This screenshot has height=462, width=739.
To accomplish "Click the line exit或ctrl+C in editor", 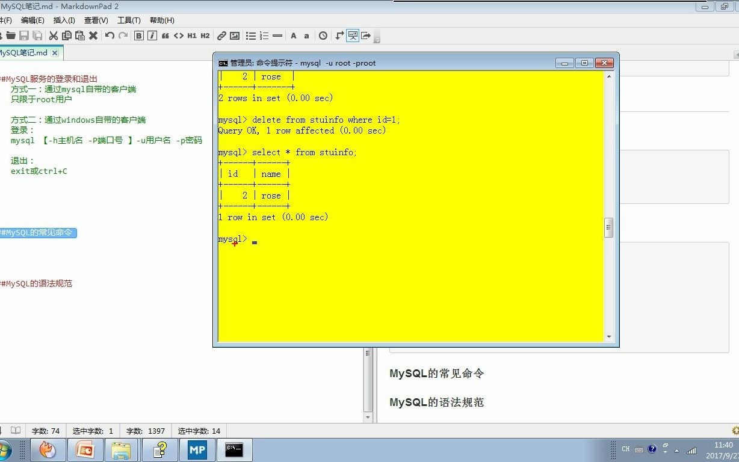I will point(39,171).
